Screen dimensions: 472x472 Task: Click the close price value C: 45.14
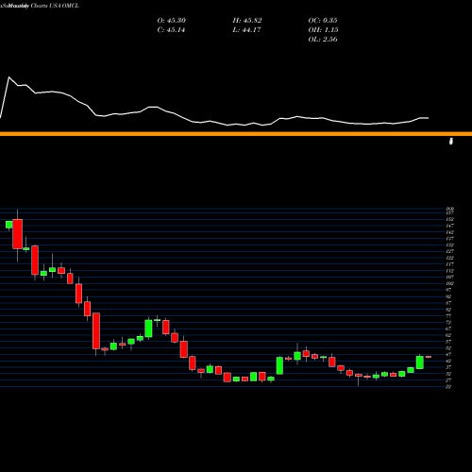pyautogui.click(x=171, y=30)
